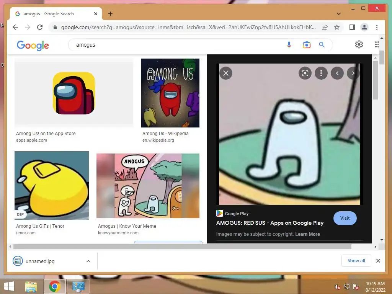Click the horizontal scrollbar right arrow
Image resolution: width=392 pixels, height=294 pixels.
tap(375, 247)
